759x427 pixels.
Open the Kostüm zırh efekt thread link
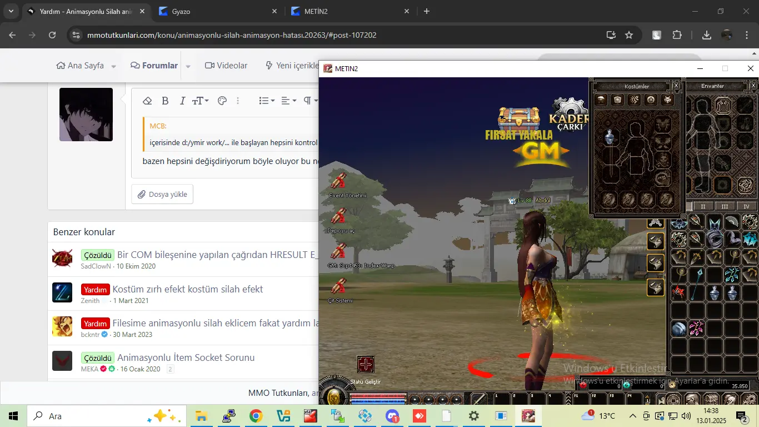(x=188, y=289)
